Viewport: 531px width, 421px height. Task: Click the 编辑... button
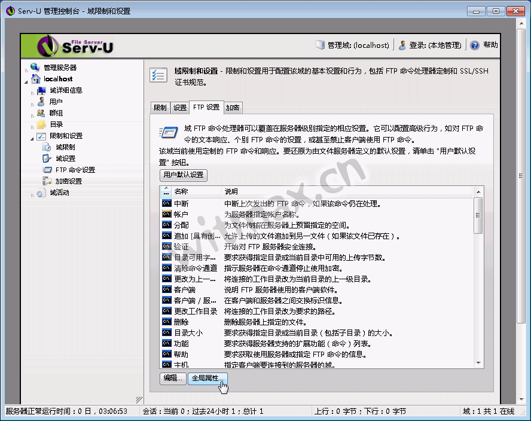point(173,379)
